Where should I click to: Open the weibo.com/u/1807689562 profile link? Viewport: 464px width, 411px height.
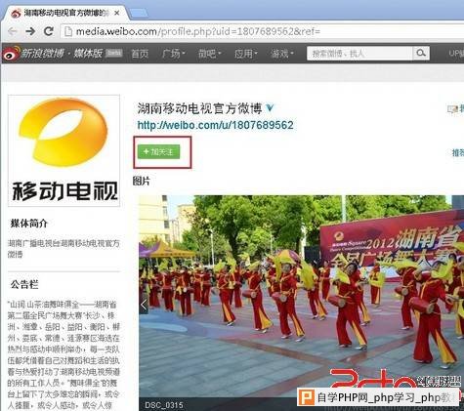click(215, 125)
